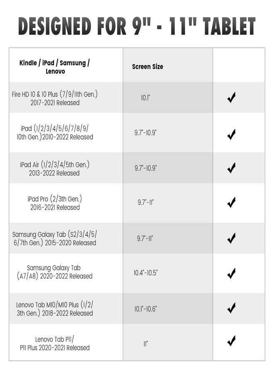Click the 11" size in the Lenovo P11 row

pyautogui.click(x=145, y=344)
